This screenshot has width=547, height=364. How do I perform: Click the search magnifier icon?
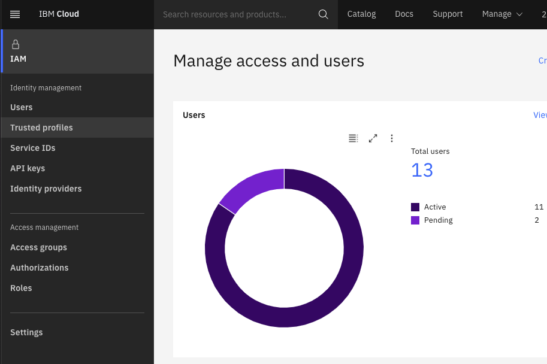(x=324, y=14)
